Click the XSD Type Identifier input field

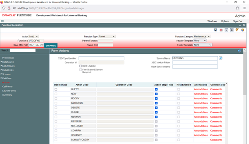(x=101, y=58)
